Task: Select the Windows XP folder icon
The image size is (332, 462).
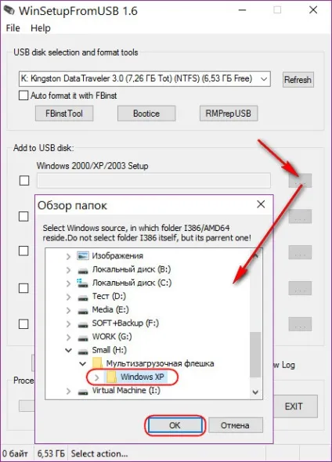Action: point(112,377)
